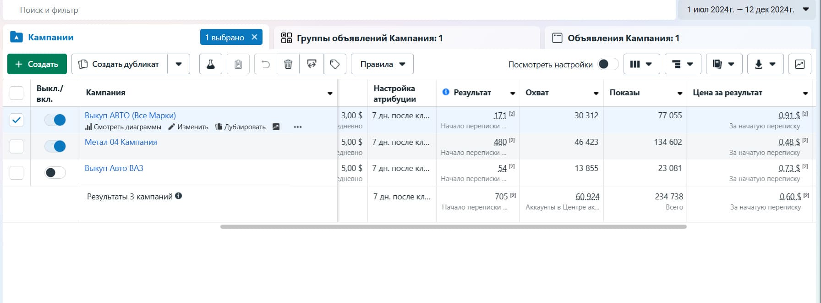The height and width of the screenshot is (303, 821).
Task: Click the A/B test flask icon
Action: click(x=211, y=64)
